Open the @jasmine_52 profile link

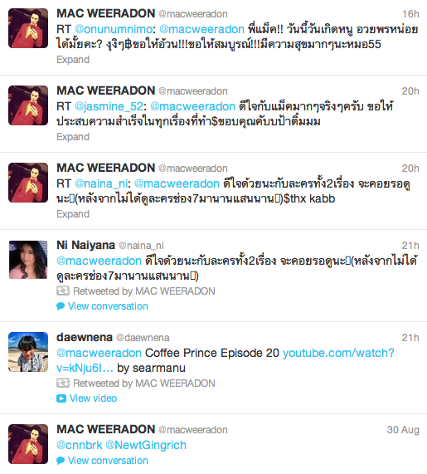click(109, 106)
